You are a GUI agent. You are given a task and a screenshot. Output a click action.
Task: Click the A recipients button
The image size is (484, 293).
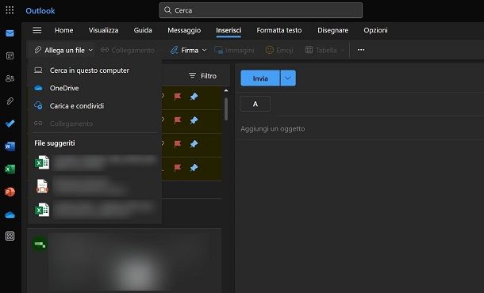point(255,104)
